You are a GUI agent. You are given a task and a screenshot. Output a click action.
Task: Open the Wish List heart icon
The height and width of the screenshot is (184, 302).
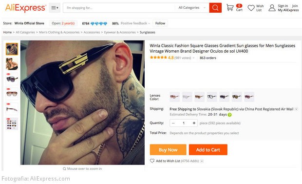[x=251, y=8]
